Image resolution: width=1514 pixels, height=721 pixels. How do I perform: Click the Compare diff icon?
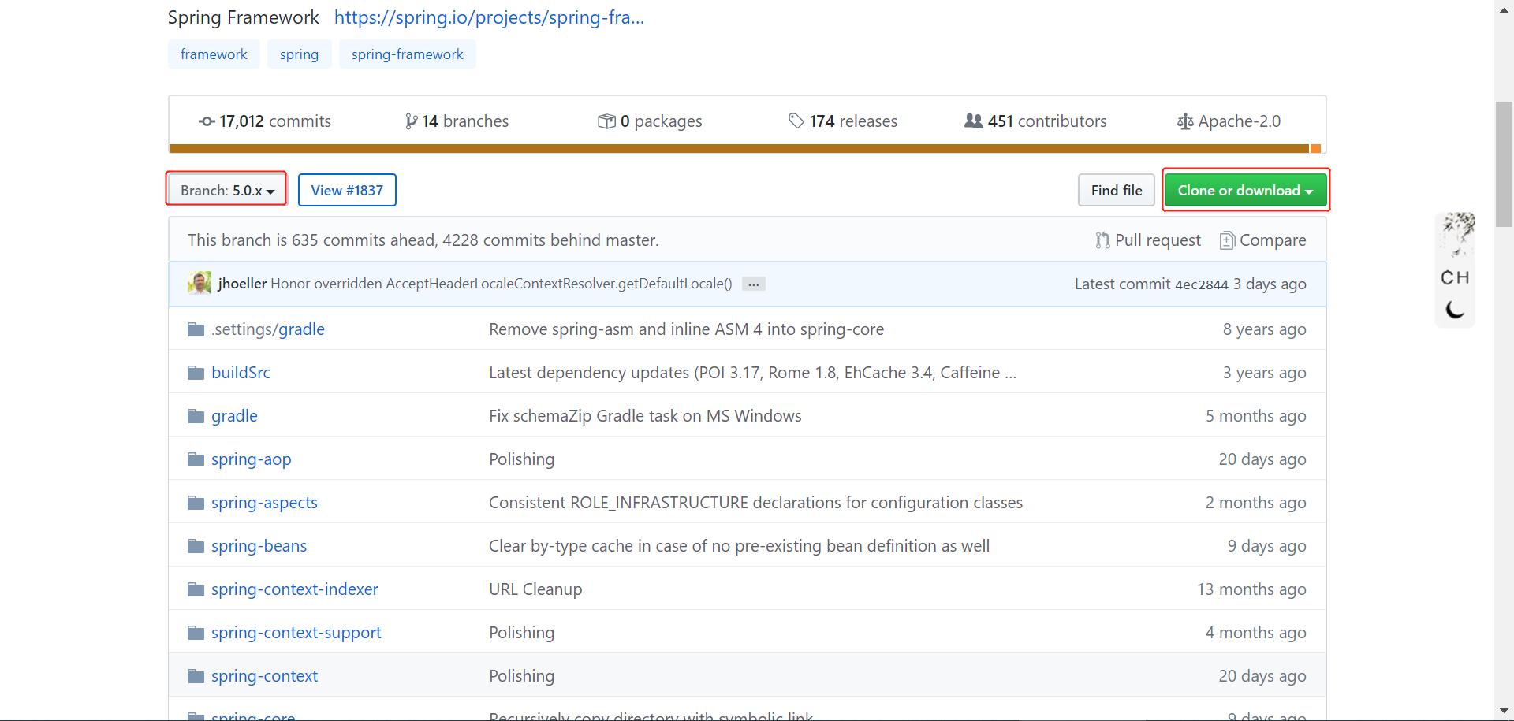[x=1227, y=240]
